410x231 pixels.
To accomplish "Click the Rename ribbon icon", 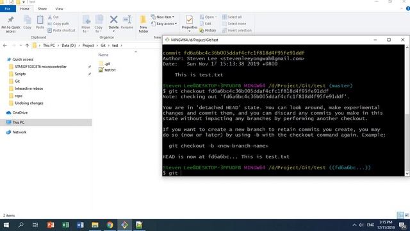I will coord(127,22).
